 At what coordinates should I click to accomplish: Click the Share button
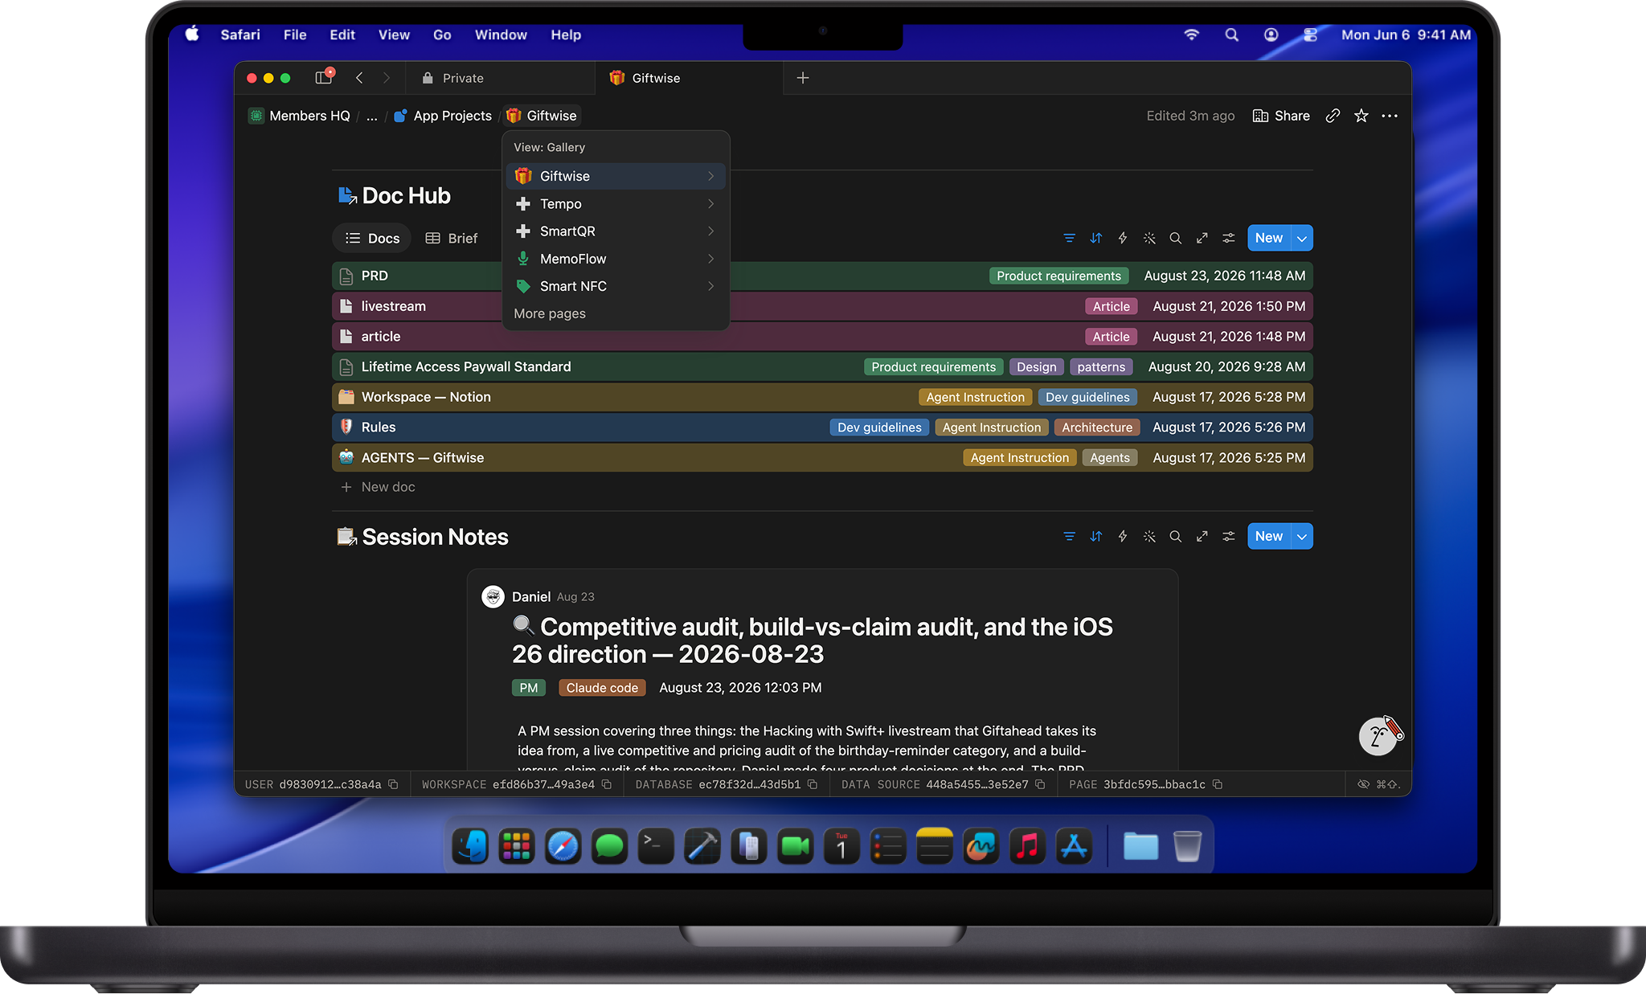[1281, 116]
